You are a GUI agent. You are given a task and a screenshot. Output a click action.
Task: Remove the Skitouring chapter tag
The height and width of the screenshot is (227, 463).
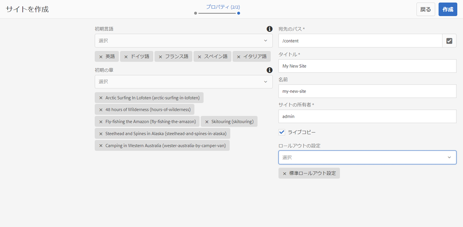[207, 122]
